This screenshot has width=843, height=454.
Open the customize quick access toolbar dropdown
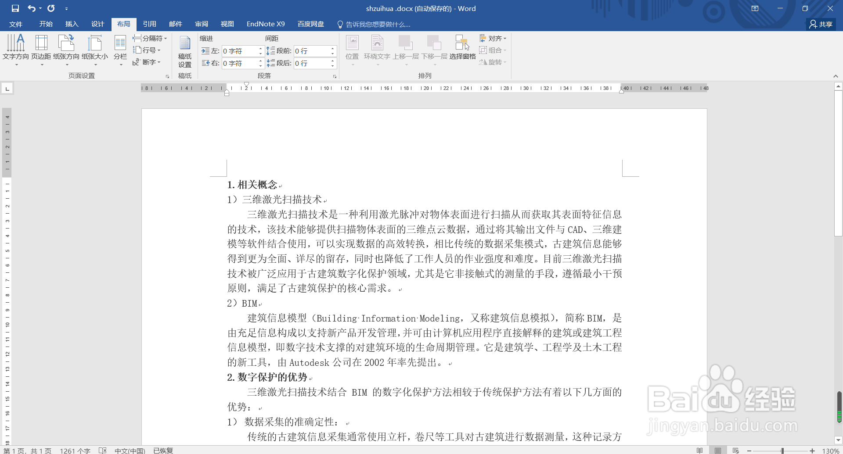pos(66,8)
